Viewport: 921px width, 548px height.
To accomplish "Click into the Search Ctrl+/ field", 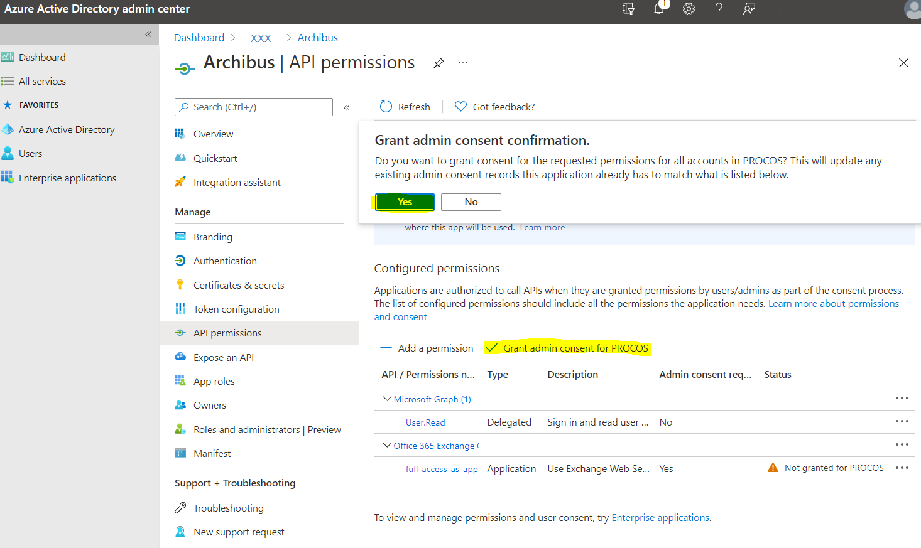I will click(253, 107).
